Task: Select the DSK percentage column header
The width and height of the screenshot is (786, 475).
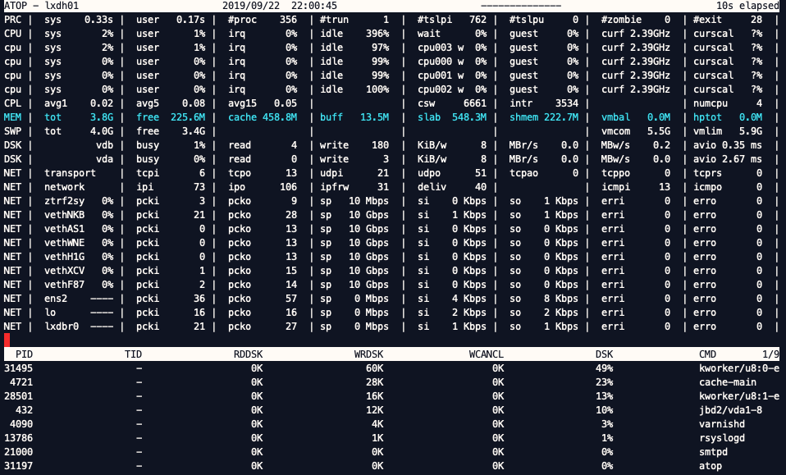Action: coord(604,354)
